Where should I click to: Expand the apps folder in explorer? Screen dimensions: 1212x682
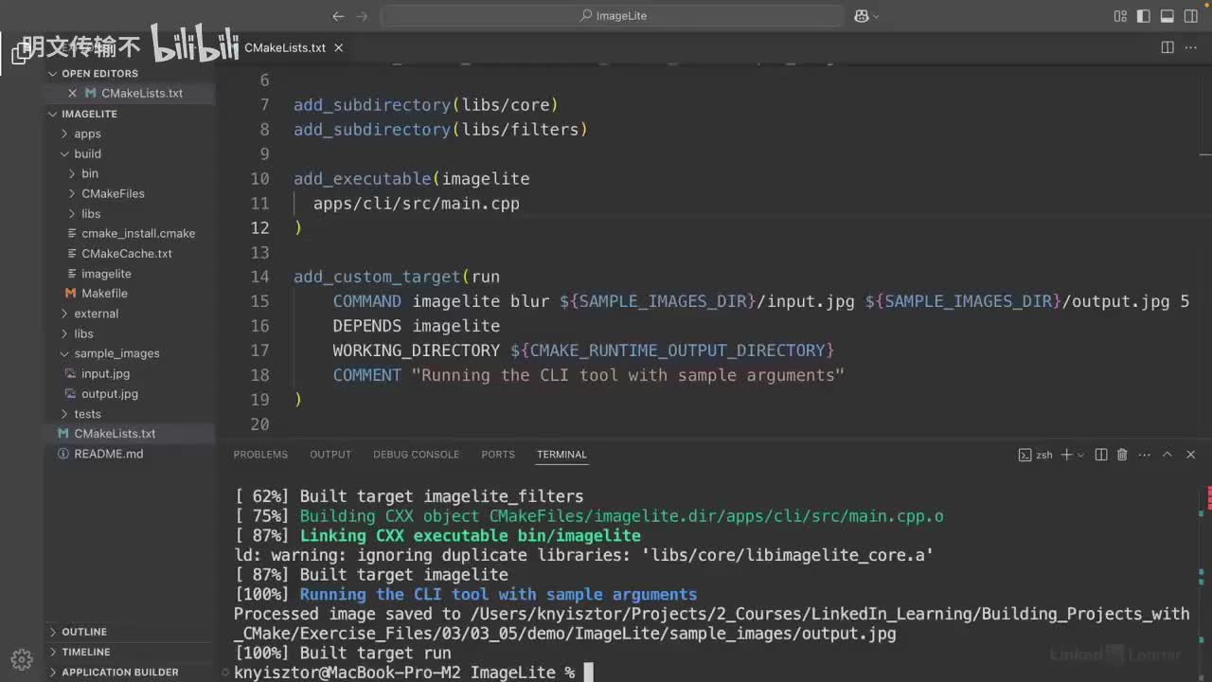[x=87, y=134]
